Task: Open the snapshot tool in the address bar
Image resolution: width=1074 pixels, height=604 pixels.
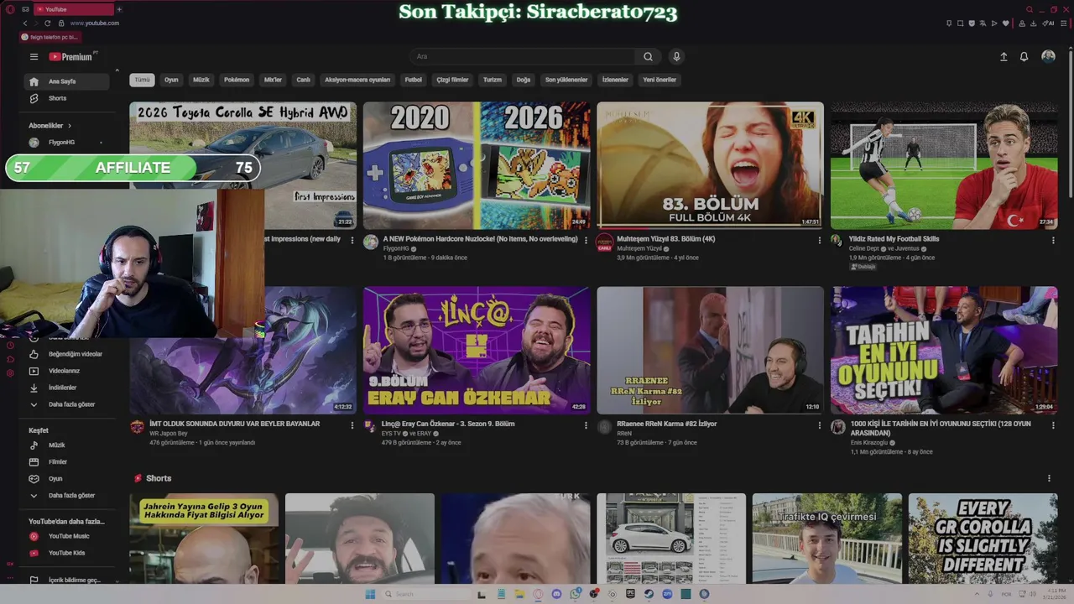Action: [960, 23]
